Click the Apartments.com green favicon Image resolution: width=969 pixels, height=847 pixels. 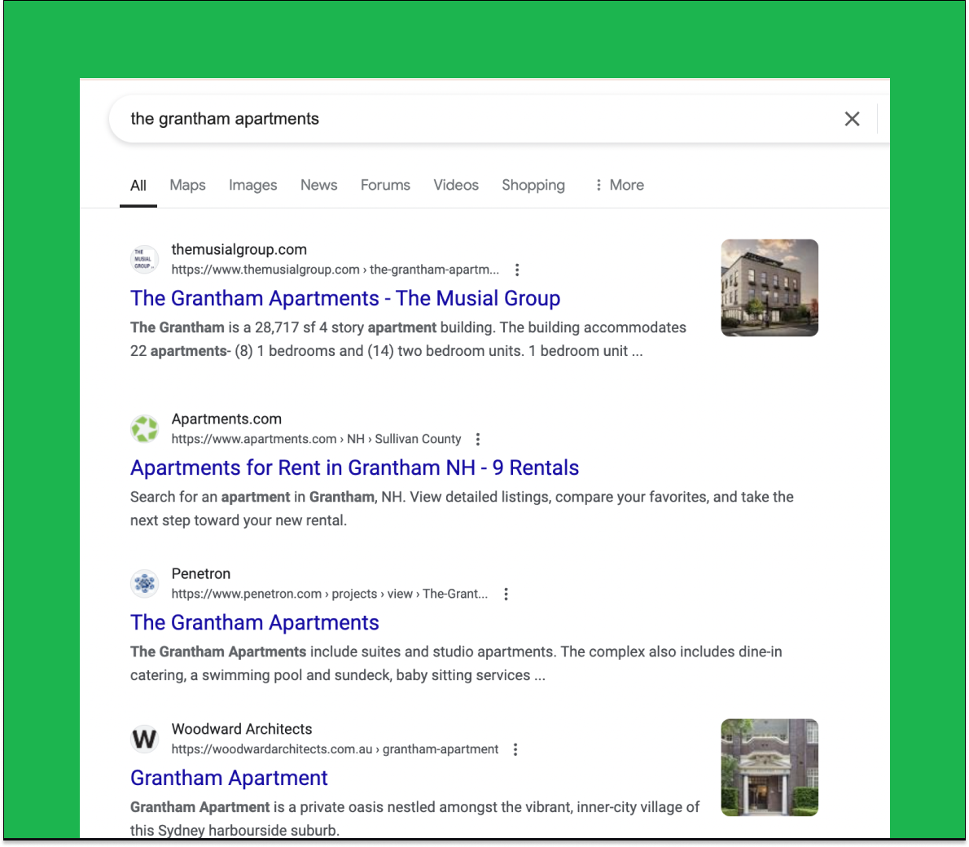point(144,428)
